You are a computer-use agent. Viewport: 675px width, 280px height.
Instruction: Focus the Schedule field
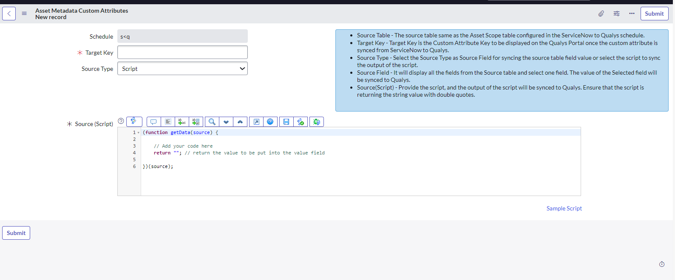(x=182, y=36)
